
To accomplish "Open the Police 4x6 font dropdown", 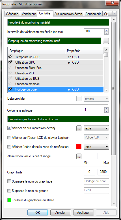I will 96,137.
